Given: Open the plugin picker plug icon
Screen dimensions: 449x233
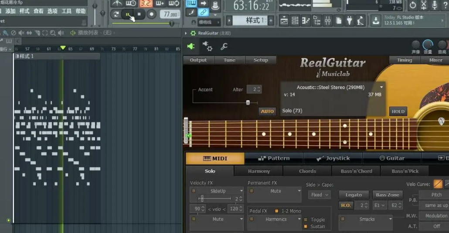Looking at the screenshot, I should pos(349,21).
